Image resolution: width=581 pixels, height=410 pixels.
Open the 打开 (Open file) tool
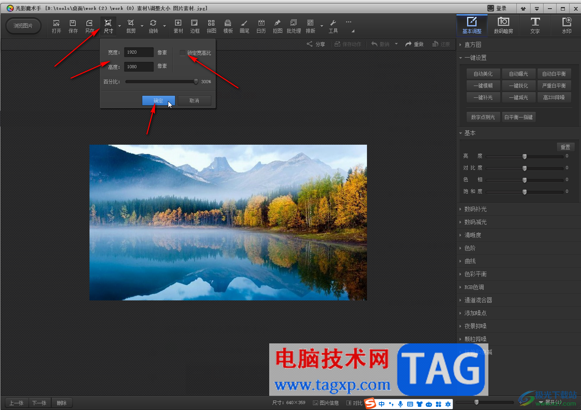click(x=56, y=26)
